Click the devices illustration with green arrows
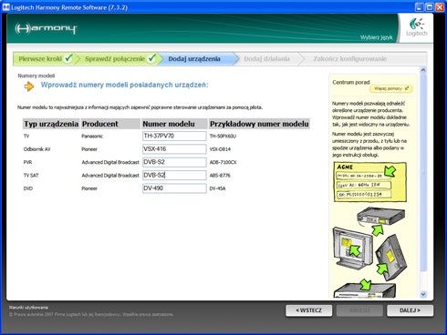The width and height of the screenshot is (447, 335). click(369, 252)
